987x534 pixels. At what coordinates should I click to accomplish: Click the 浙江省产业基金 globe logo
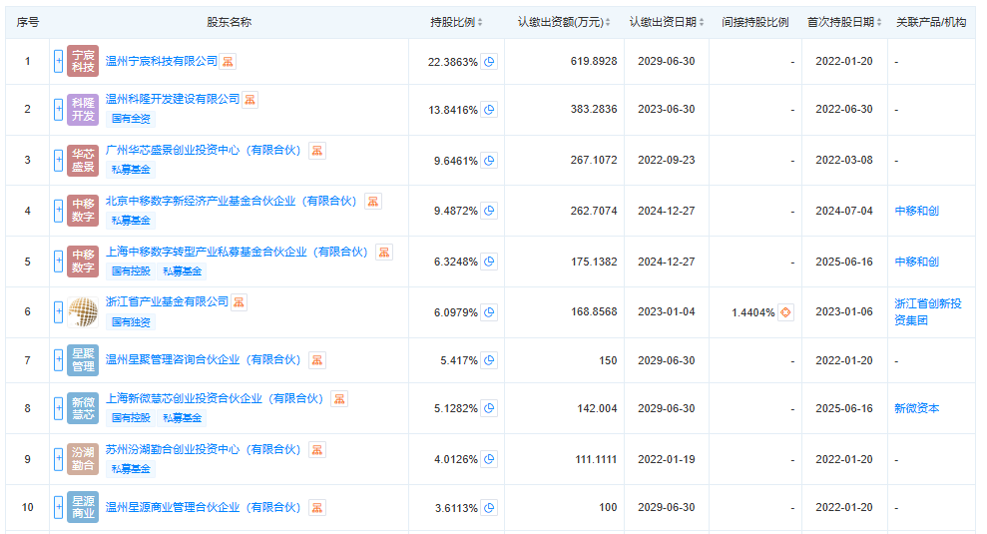tap(83, 311)
